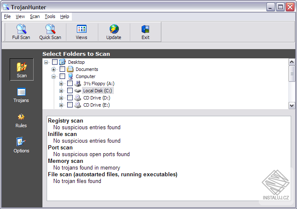Viewport: 297px width, 209px height.
Task: Click the Port scan heading
Action: (60, 147)
